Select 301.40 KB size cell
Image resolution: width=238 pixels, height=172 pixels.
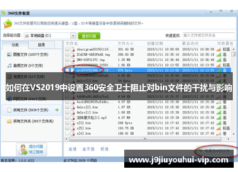point(126,49)
